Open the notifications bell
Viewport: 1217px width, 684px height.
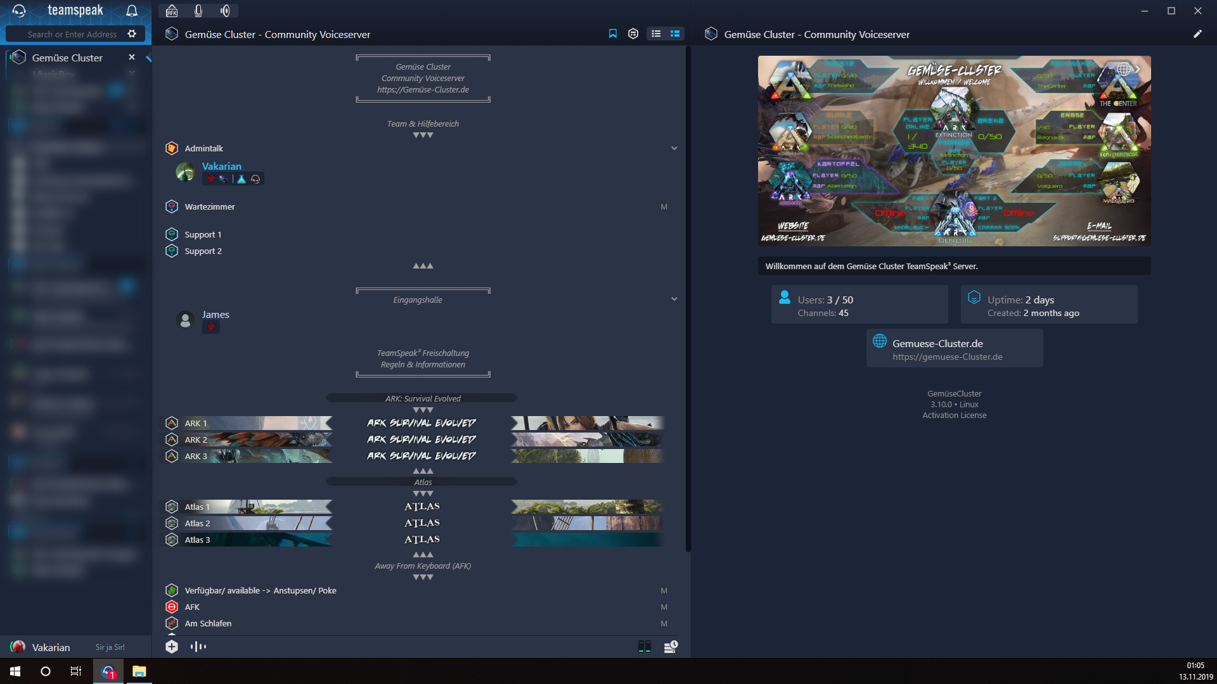[132, 11]
